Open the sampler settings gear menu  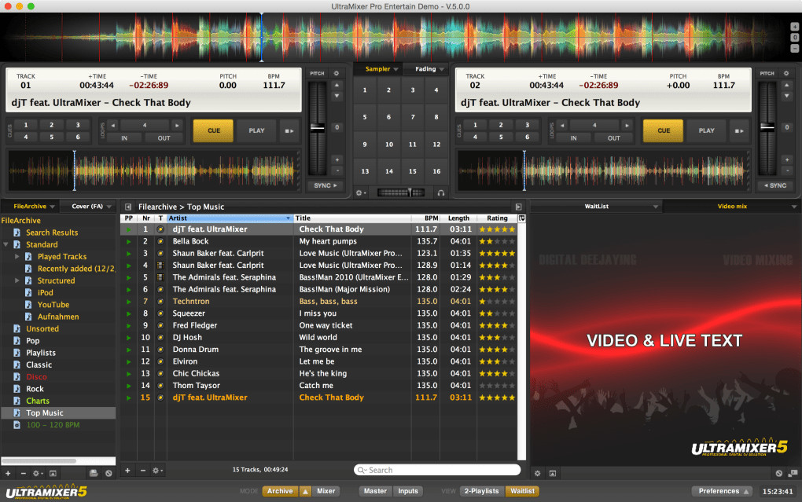click(x=360, y=192)
